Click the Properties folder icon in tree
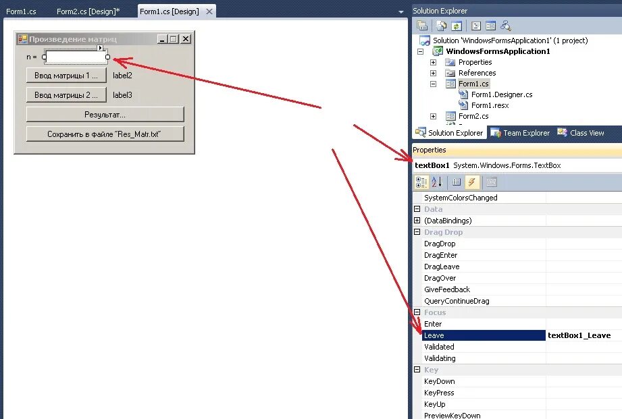 (450, 62)
